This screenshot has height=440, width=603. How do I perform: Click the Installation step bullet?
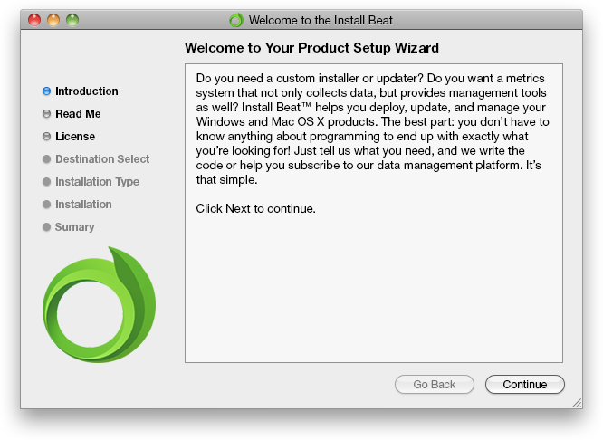click(x=46, y=205)
